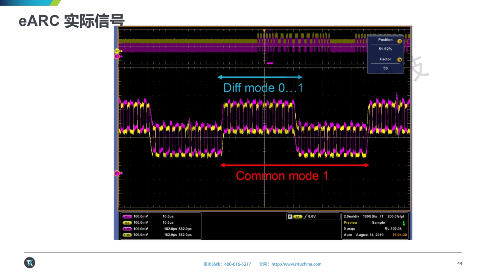Click the trigger level 0.0V readout
486x273 pixels.
(x=312, y=217)
